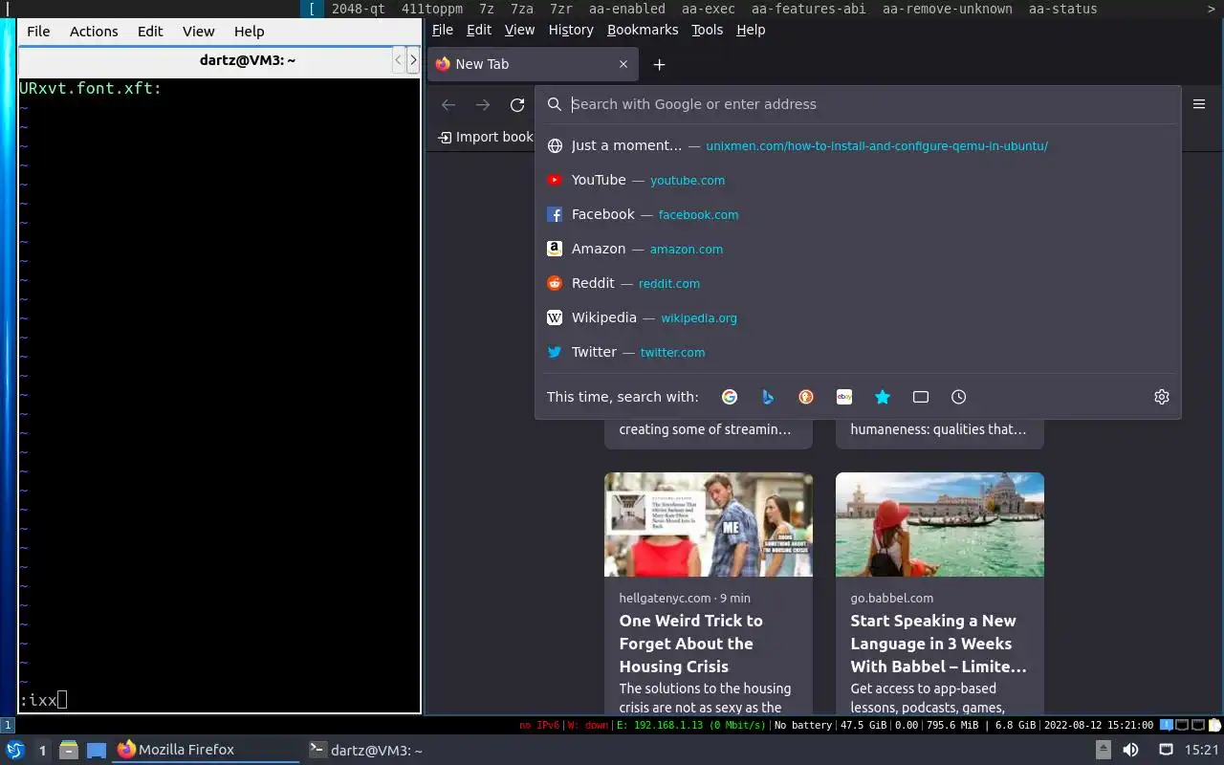Click terminal tab scroll right arrow
Screen dimensions: 1224x765
413,60
